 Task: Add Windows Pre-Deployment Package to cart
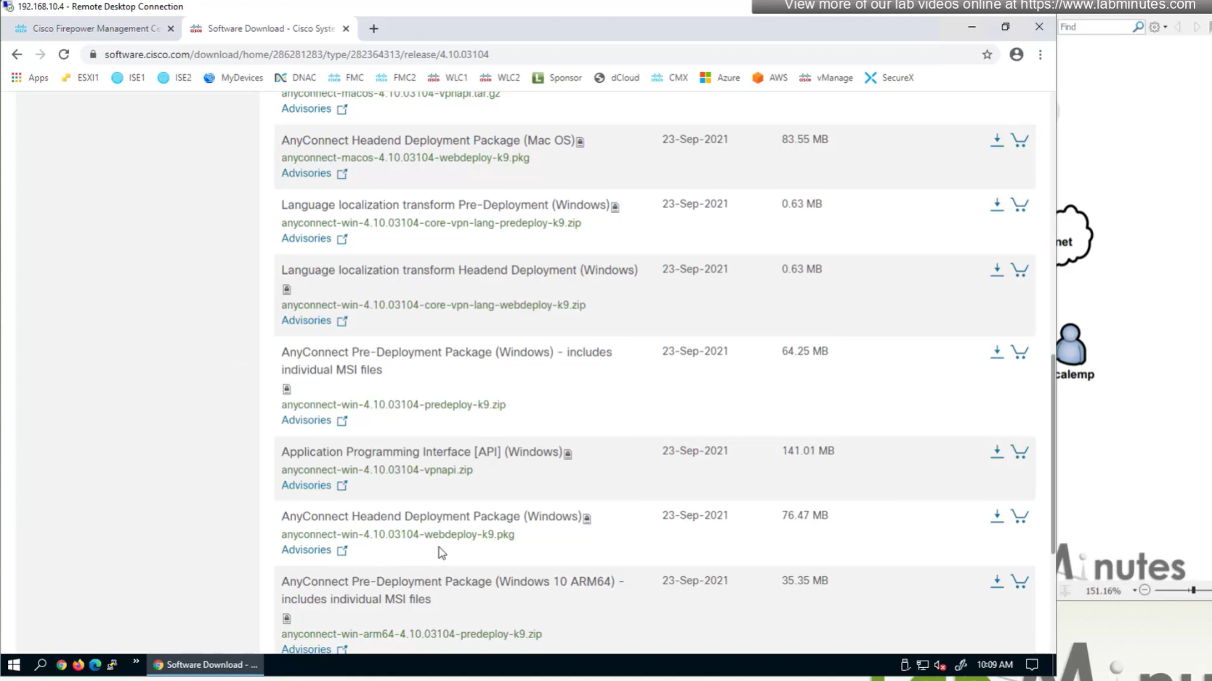[1019, 352]
